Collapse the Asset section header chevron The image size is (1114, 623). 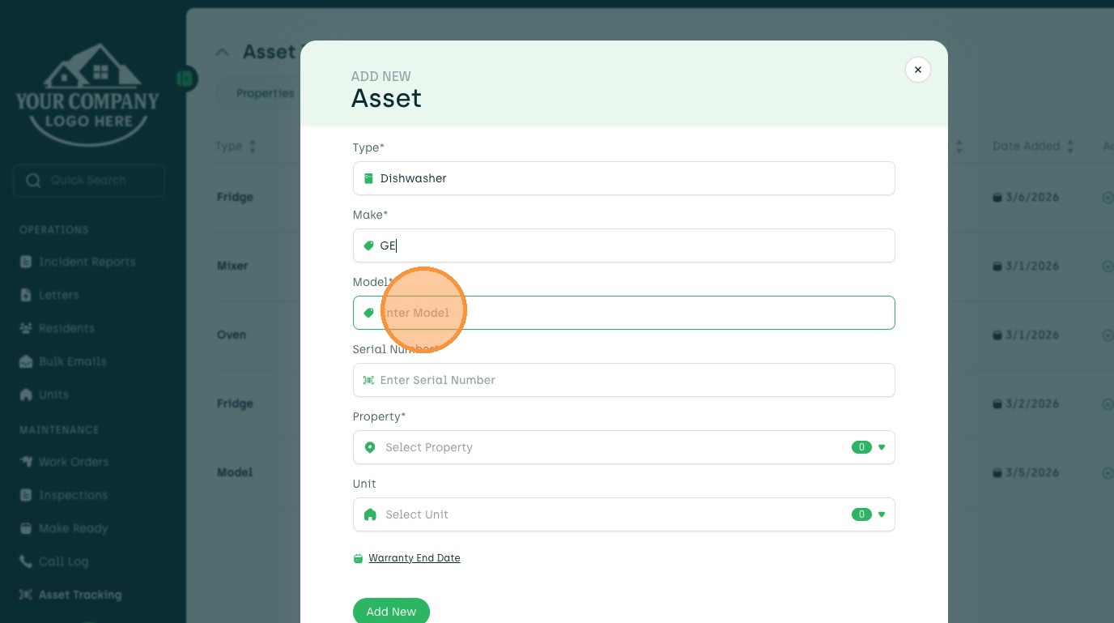(x=222, y=52)
